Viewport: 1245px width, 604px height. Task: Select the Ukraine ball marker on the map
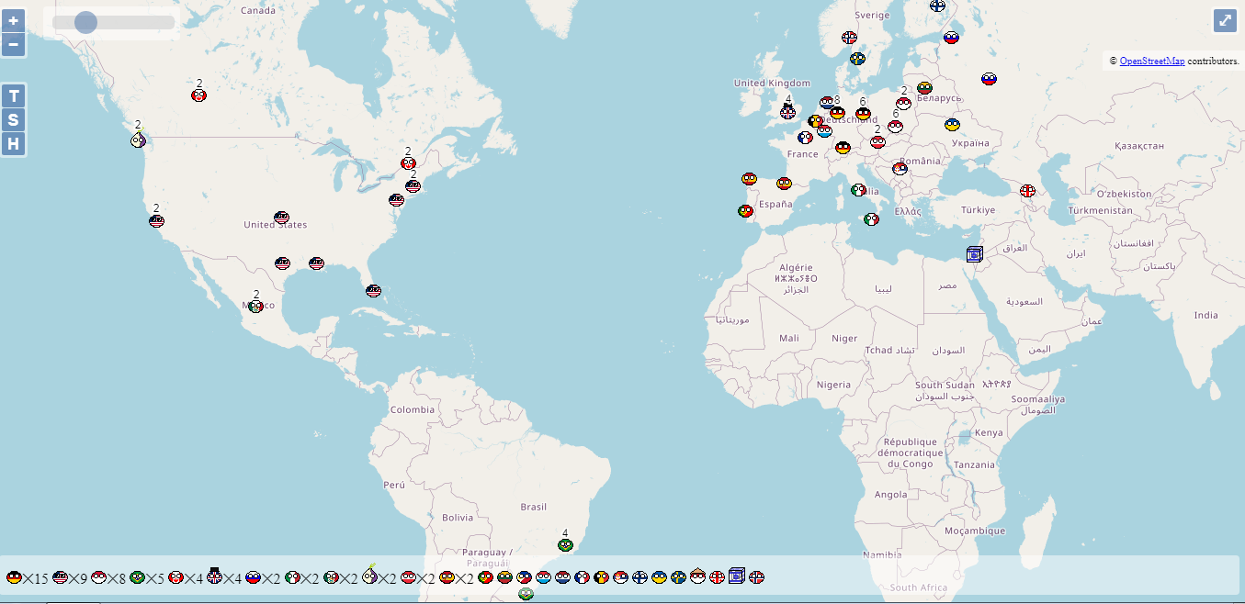pos(953,125)
